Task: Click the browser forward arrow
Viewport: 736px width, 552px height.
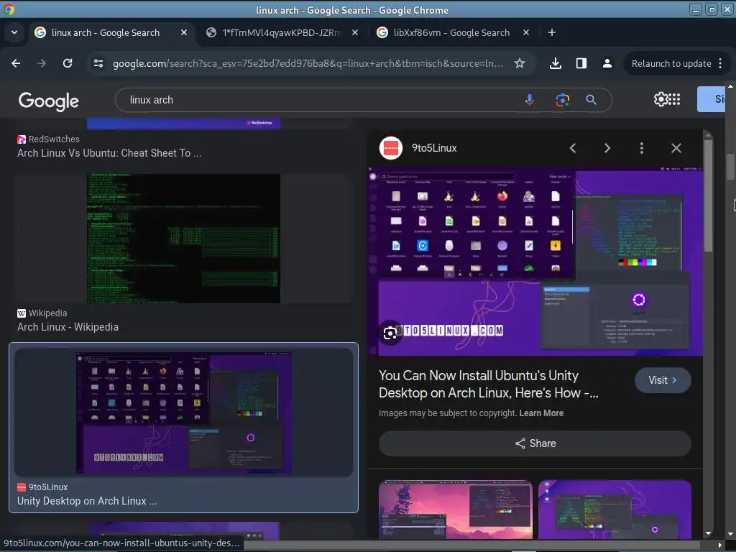Action: 42,63
